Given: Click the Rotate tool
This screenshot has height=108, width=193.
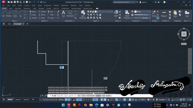Looking at the screenshot, I should click(x=42, y=12).
